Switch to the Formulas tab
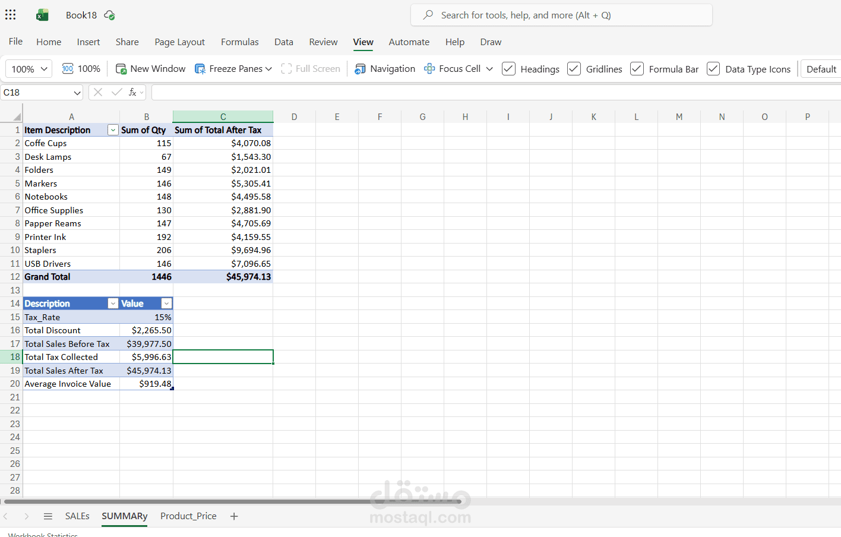The width and height of the screenshot is (841, 537). (x=240, y=42)
